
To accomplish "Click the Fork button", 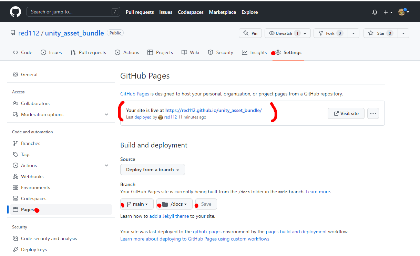I will coord(330,33).
